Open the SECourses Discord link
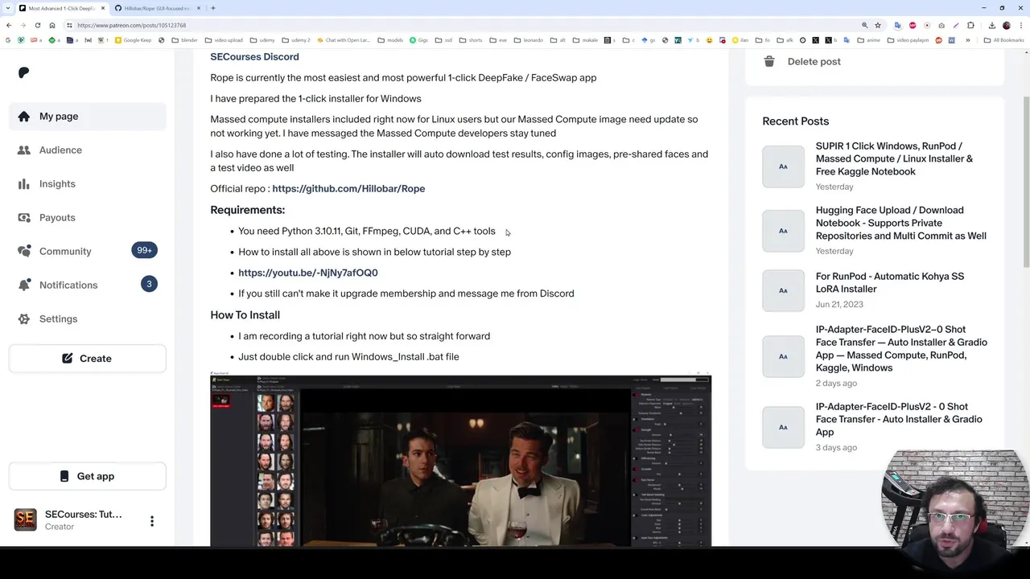1030x579 pixels. (254, 56)
